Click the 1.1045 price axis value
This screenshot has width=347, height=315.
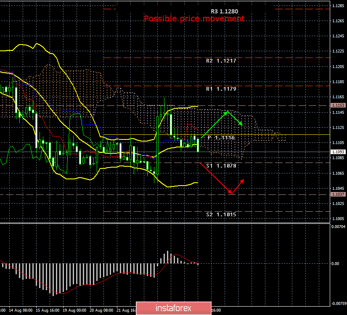338,188
